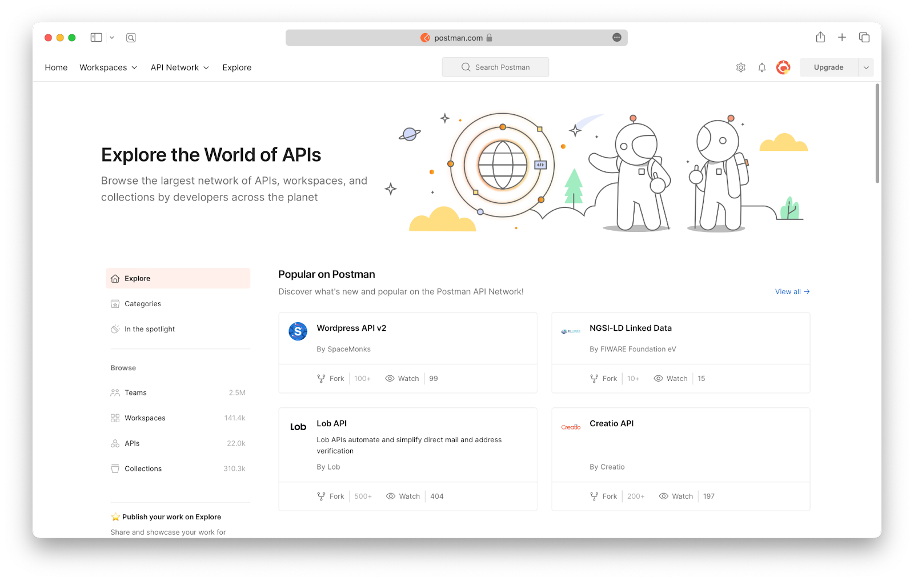Click the By SpaceMonks publisher text

[344, 349]
